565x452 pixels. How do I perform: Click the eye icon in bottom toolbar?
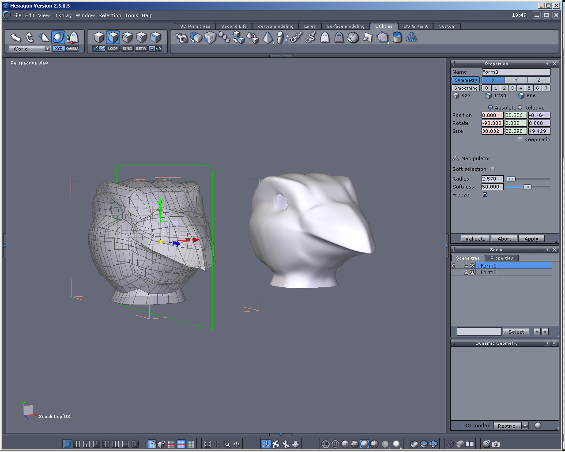coord(237,444)
